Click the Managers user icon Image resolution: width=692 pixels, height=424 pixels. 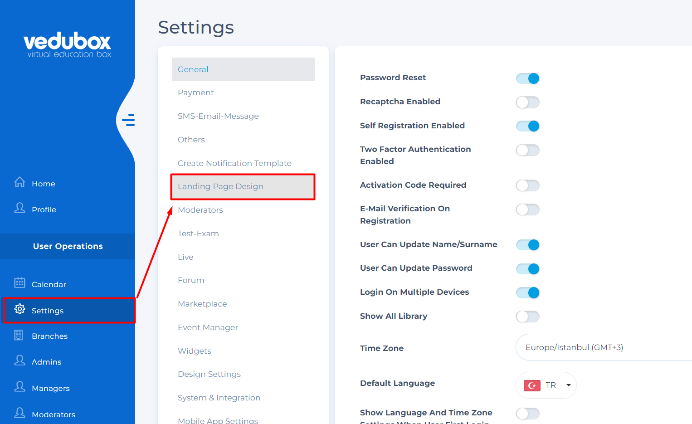point(19,387)
